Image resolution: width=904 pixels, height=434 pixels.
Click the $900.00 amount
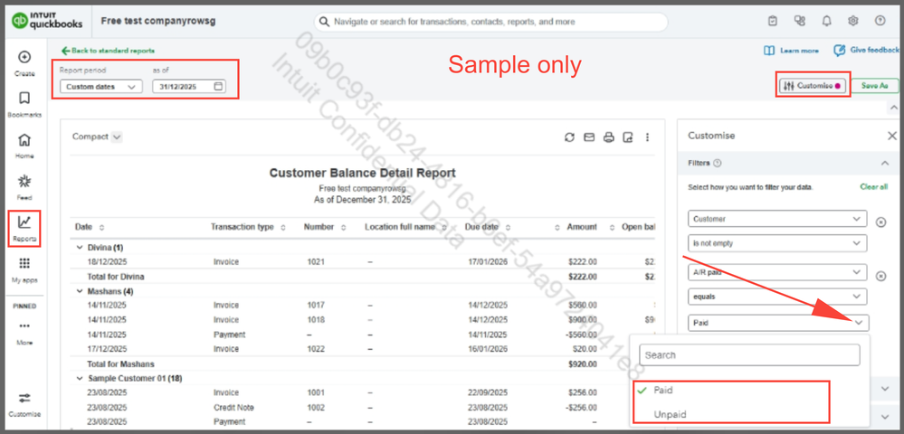pos(581,320)
